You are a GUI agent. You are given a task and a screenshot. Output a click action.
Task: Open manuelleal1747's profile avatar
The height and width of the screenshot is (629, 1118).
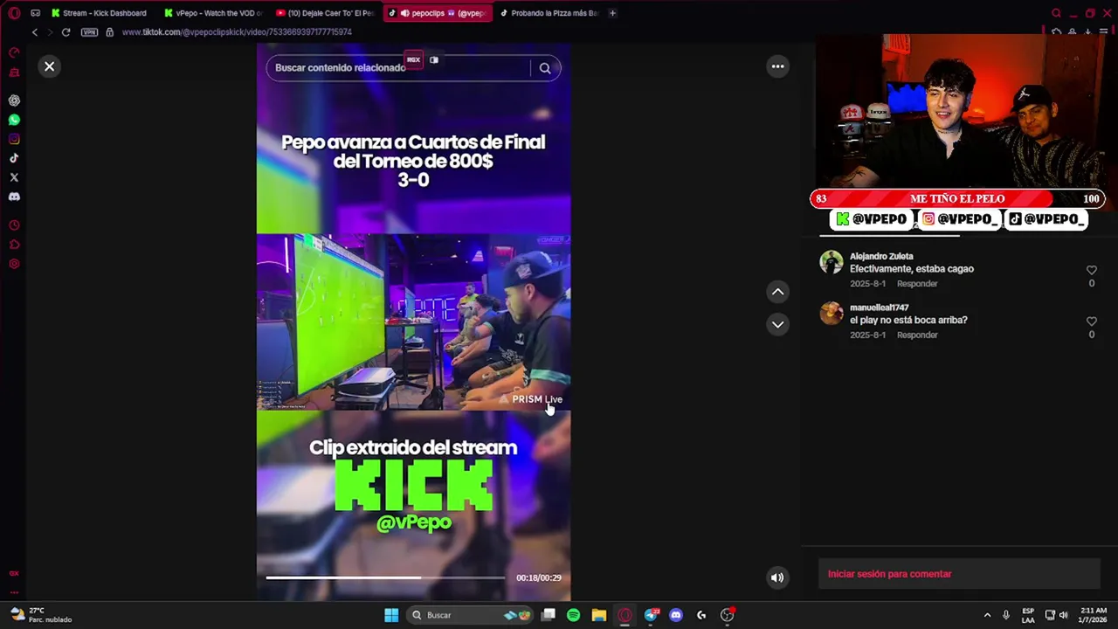[832, 313]
